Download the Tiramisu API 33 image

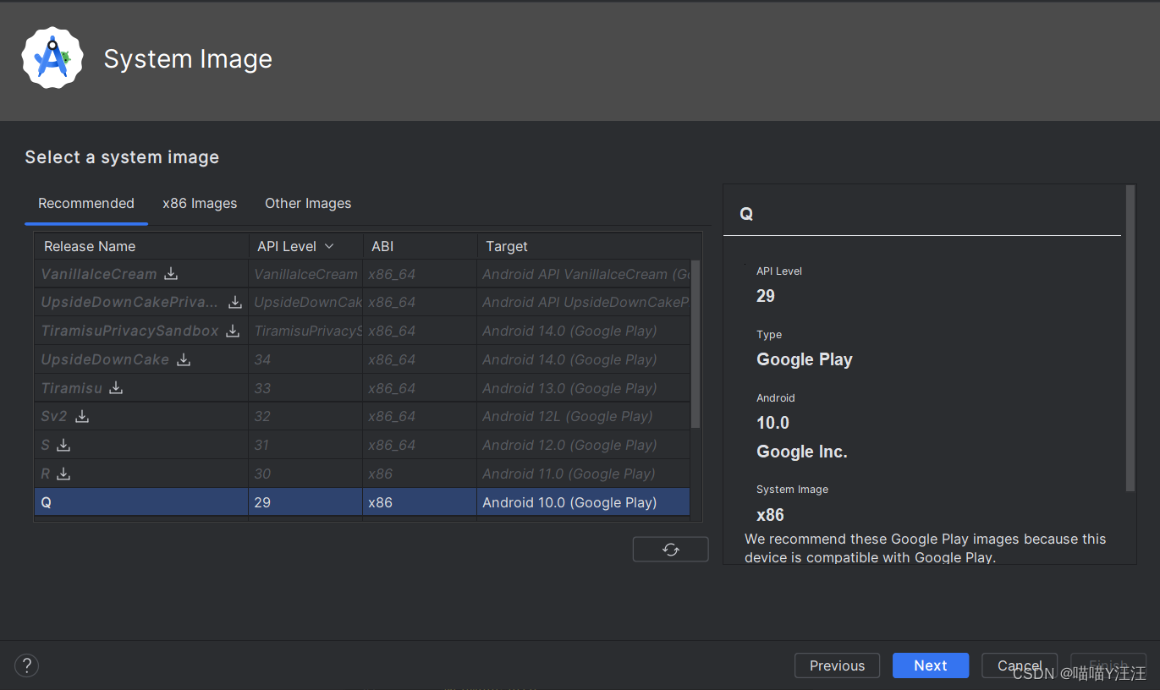tap(116, 389)
